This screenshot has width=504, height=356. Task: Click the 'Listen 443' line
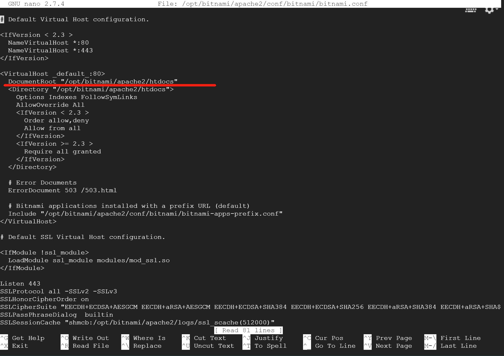point(20,283)
